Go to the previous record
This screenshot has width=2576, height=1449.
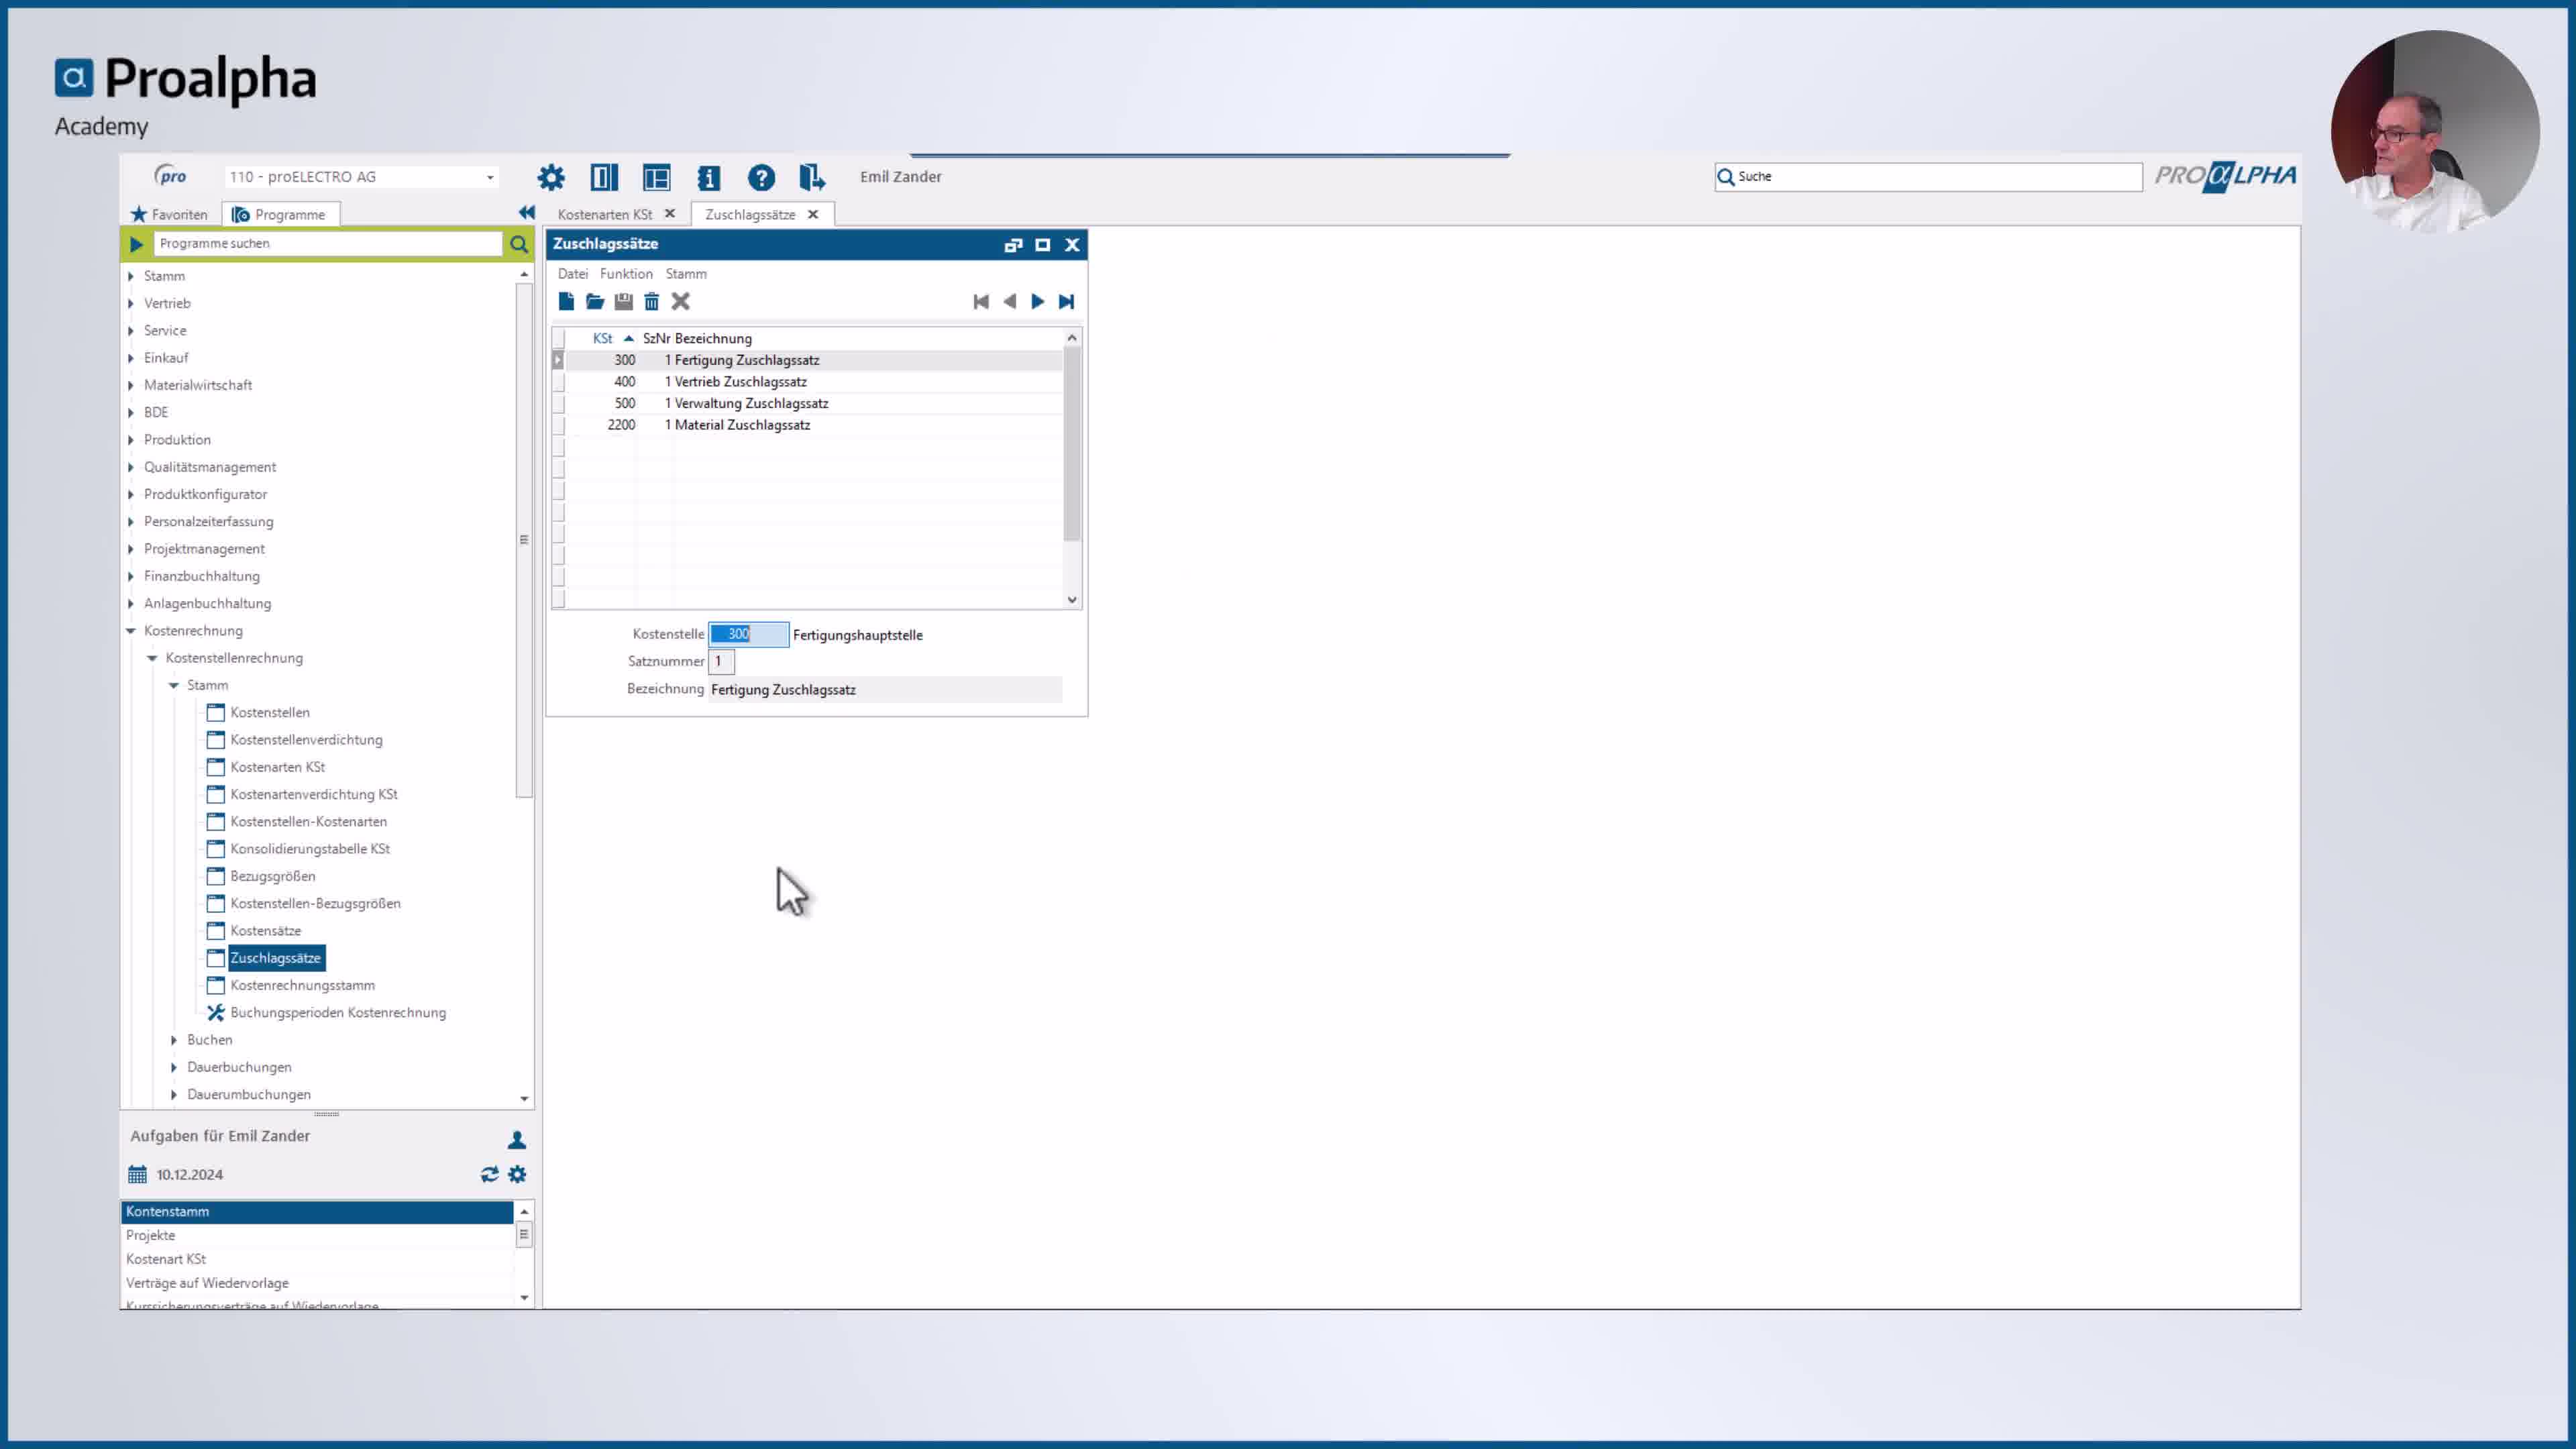tap(1010, 301)
